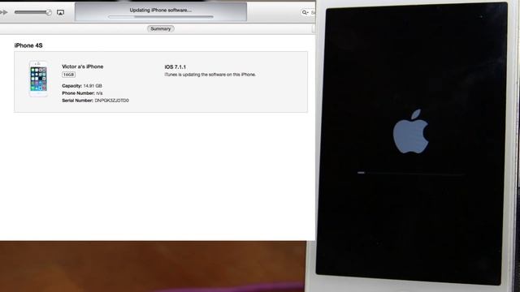Click the "Updating iPhone software..." status text
Screen dimensions: 520x292
161,10
